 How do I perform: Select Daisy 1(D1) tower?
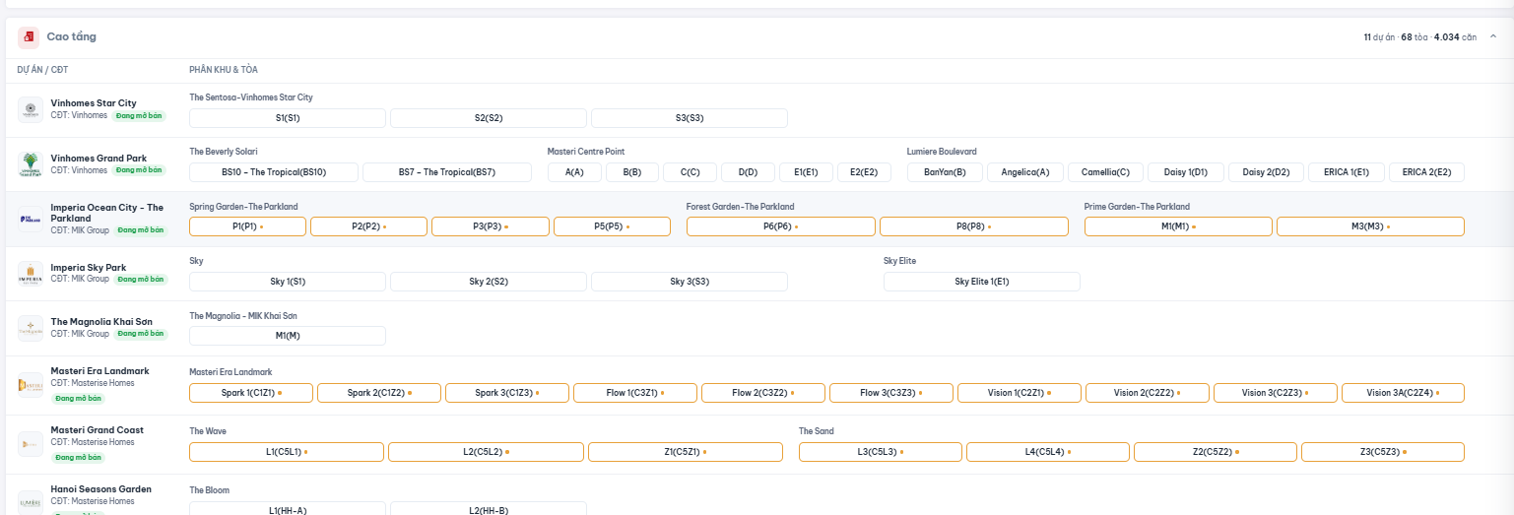[1186, 172]
